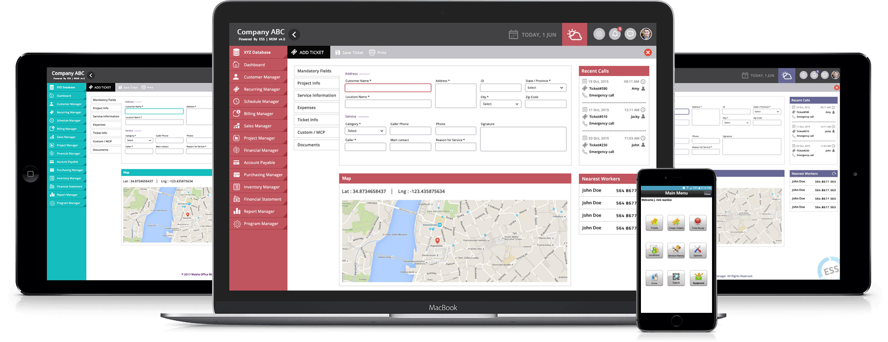The width and height of the screenshot is (888, 342).
Task: Click Customer Name field on MacBook form
Action: 388,88
